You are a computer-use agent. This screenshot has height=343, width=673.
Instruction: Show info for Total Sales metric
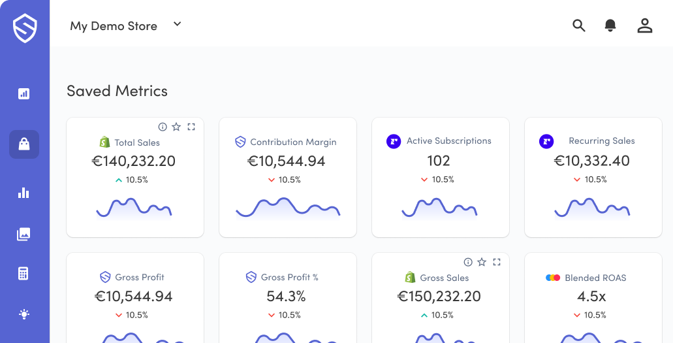pos(163,127)
